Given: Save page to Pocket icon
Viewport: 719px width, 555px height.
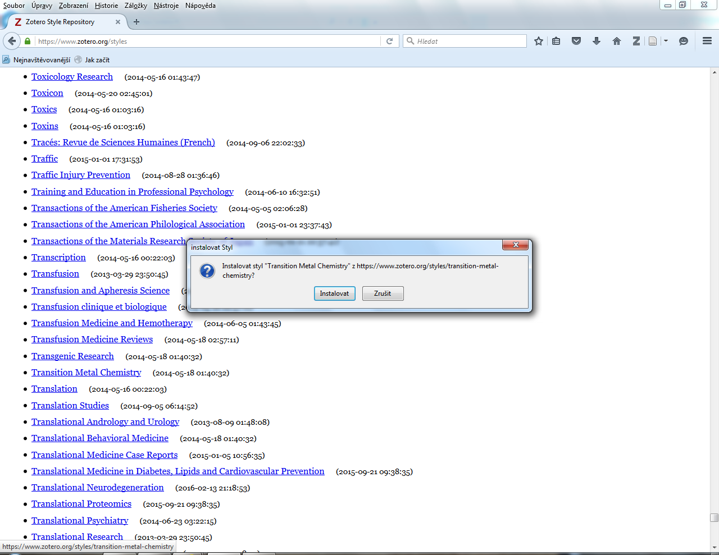Looking at the screenshot, I should click(x=576, y=41).
